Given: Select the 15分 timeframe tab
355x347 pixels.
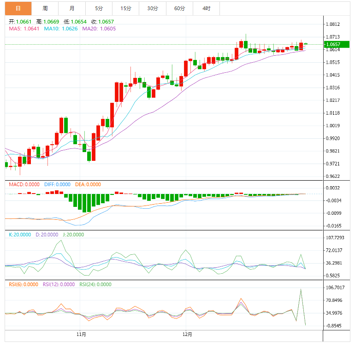Looking at the screenshot, I should tap(125, 8).
